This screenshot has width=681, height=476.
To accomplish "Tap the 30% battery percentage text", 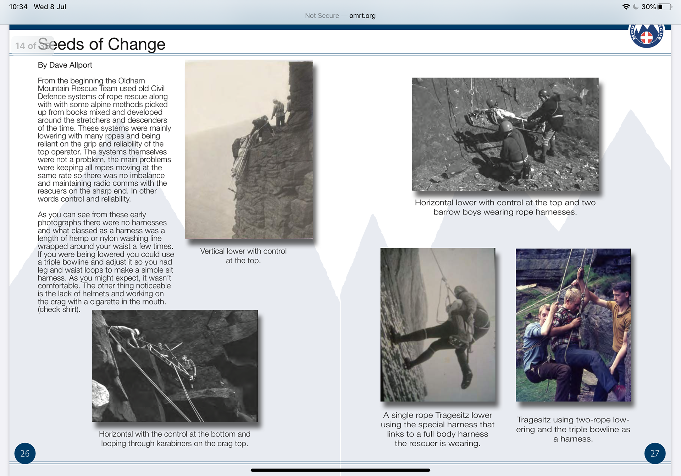I will click(648, 7).
